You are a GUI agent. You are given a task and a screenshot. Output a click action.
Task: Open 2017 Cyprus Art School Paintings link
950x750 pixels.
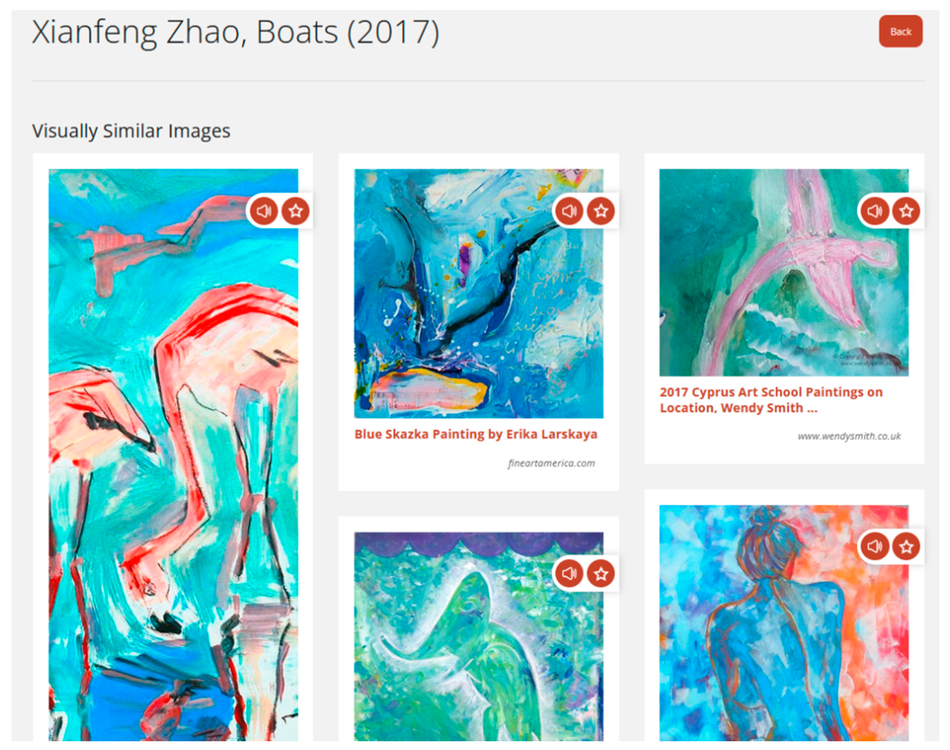click(771, 400)
